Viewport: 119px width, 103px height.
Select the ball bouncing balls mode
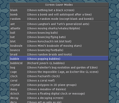pyautogui.click(x=59, y=33)
